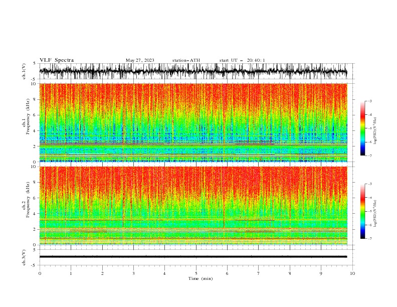397x307 pixels.
Task: Click the ch.1 colorbar 'log(PSD)(V²/Hz)' label
Action: pos(375,131)
